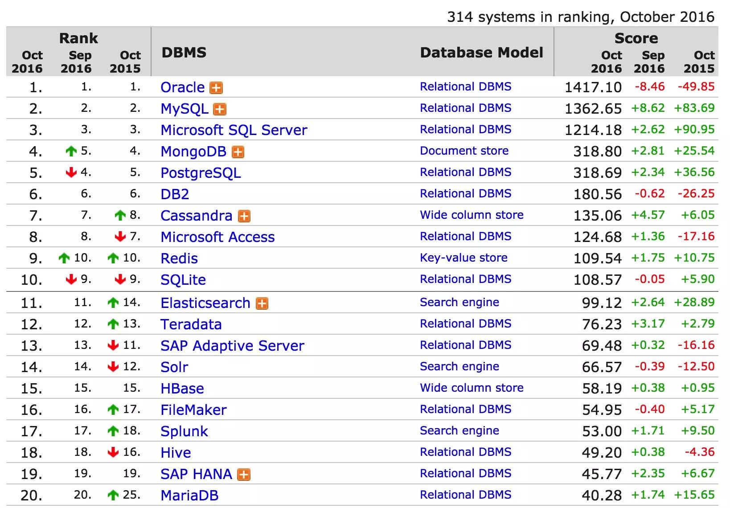This screenshot has width=730, height=508.
Task: Open the Redis link
Action: click(x=179, y=258)
